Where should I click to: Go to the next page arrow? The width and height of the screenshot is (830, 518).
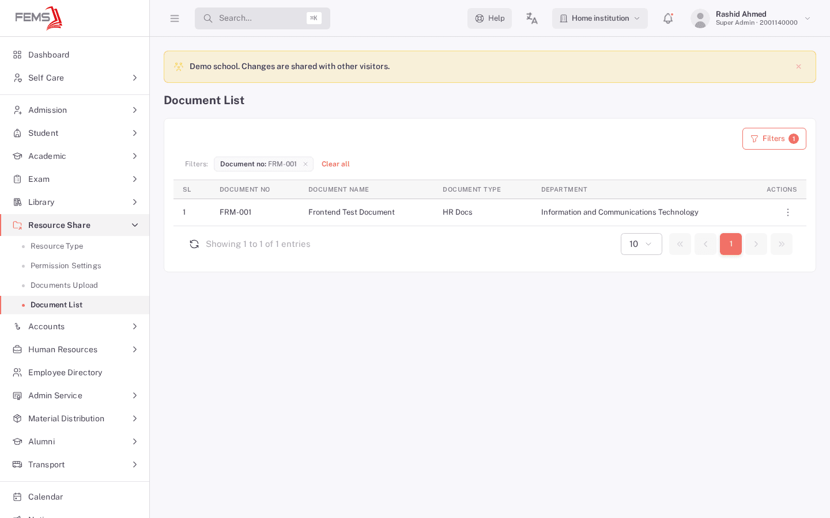click(x=756, y=244)
